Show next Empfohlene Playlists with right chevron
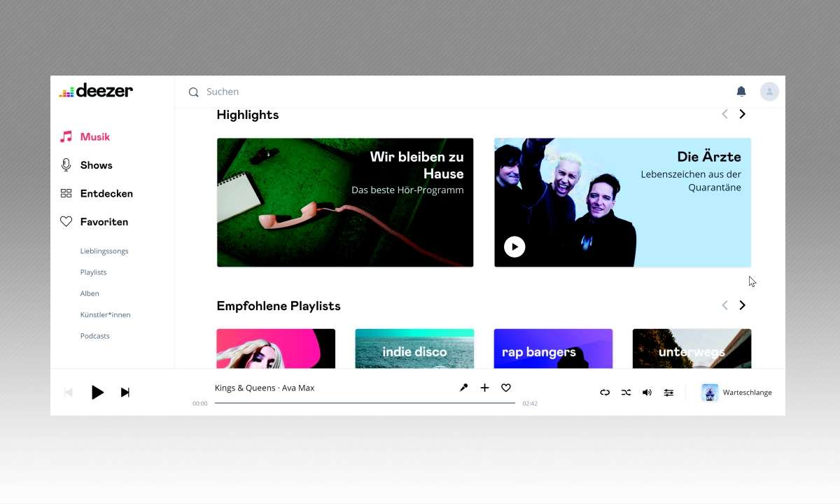 743,305
